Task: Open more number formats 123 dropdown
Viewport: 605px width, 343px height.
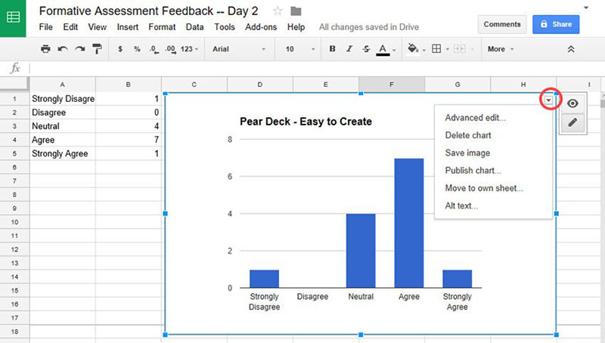Action: pos(189,49)
